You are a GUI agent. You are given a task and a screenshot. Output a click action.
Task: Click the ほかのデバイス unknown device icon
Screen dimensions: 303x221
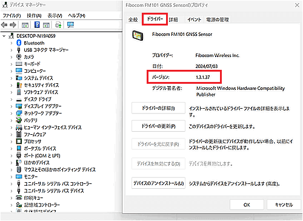[x=19, y=163]
